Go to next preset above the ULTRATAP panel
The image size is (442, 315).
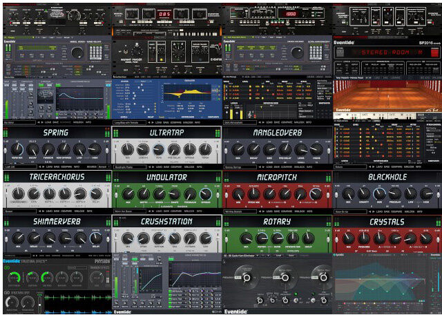tap(153, 123)
